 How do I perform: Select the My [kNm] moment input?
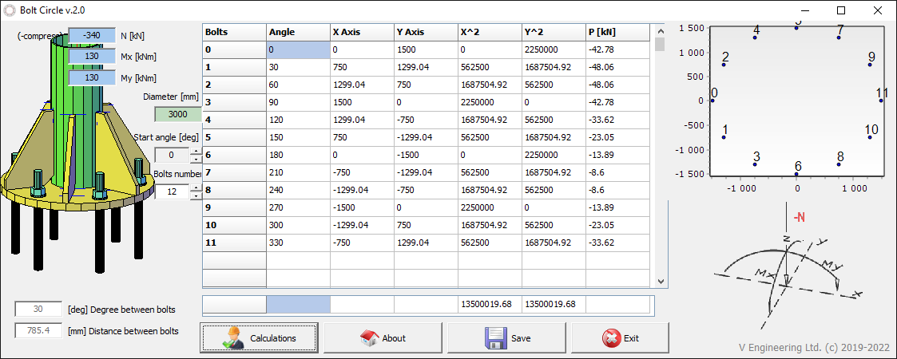92,78
